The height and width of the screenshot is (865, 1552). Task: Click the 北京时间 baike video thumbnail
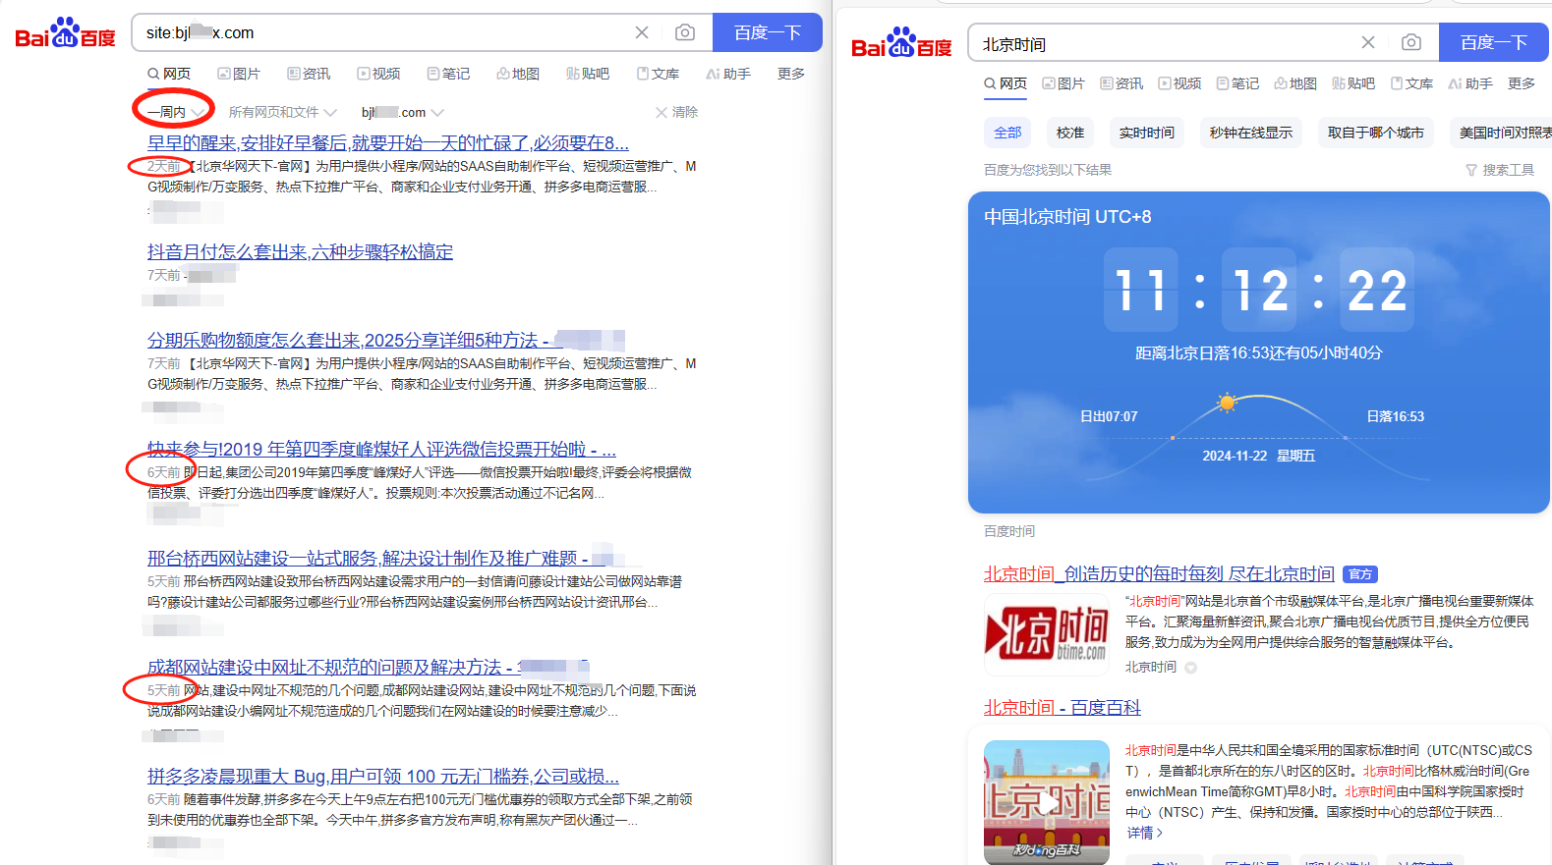(x=1047, y=802)
